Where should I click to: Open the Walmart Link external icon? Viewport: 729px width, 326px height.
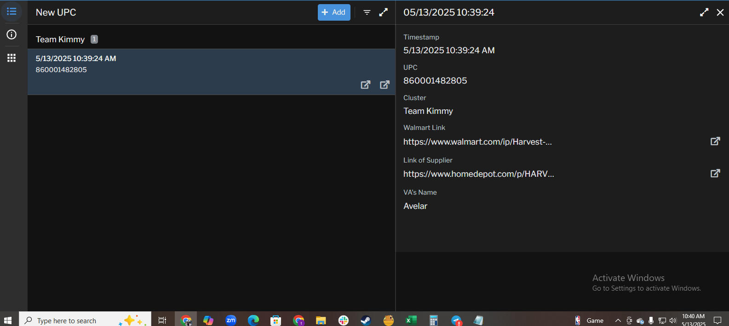point(715,141)
